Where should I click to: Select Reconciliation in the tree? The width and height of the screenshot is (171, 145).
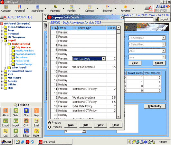pos(21,57)
